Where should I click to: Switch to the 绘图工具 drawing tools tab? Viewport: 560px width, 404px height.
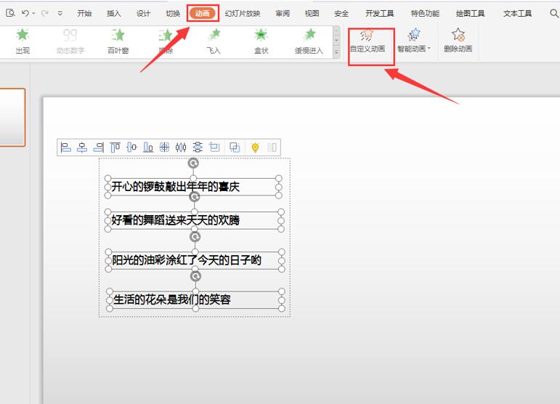point(471,14)
